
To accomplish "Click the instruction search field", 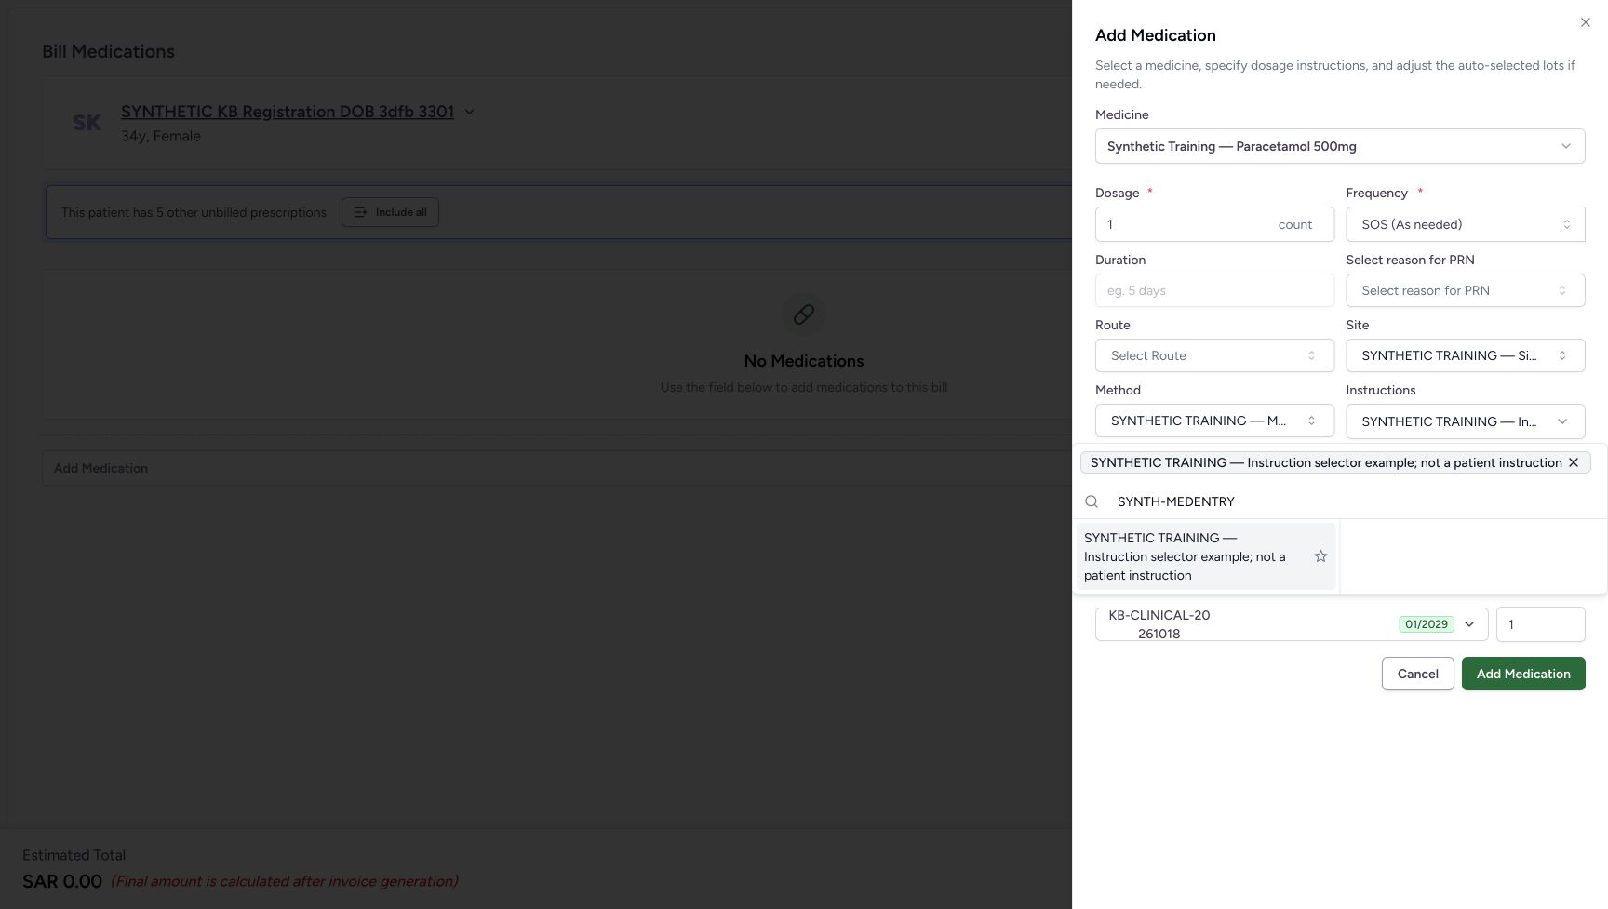I will pyautogui.click(x=1340, y=501).
